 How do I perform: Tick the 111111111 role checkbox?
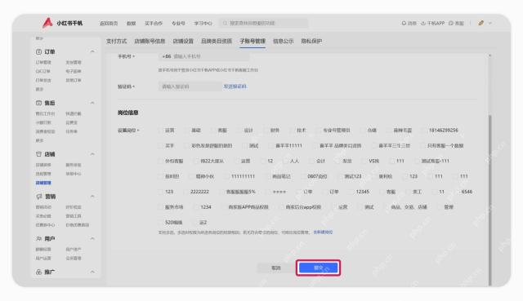coord(227,176)
